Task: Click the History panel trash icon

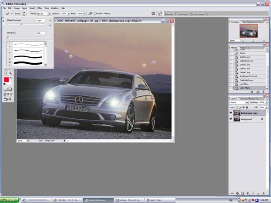Action: coord(263,92)
